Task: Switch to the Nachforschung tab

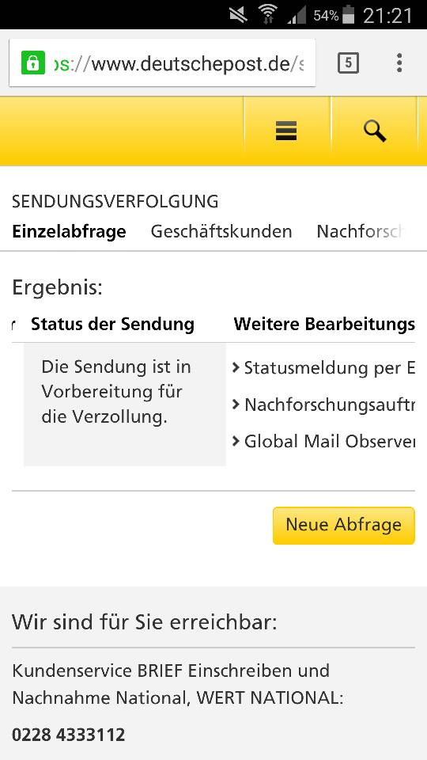Action: tap(359, 232)
